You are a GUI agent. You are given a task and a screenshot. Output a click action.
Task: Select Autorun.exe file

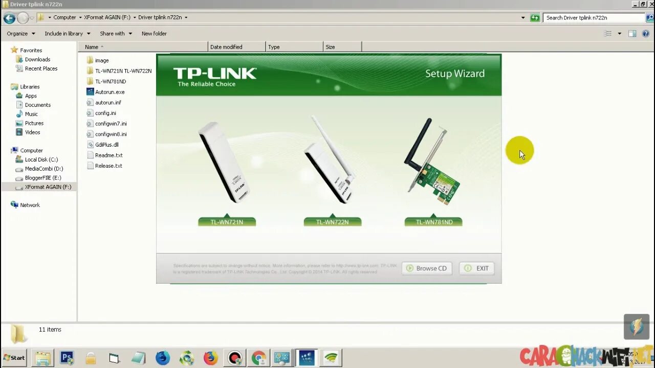[105, 92]
